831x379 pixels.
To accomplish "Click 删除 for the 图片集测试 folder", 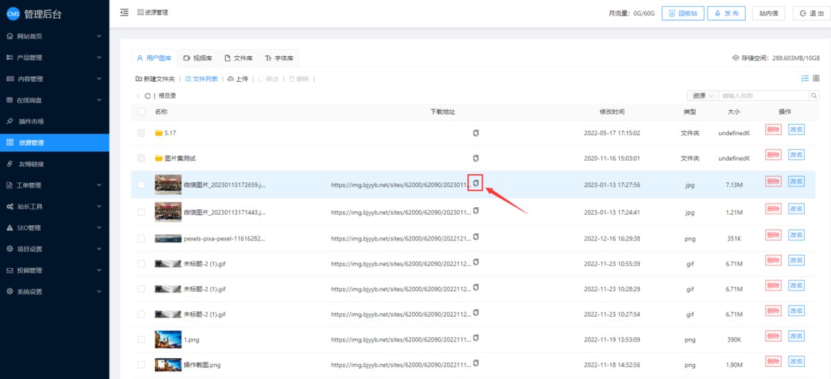I will pyautogui.click(x=773, y=156).
